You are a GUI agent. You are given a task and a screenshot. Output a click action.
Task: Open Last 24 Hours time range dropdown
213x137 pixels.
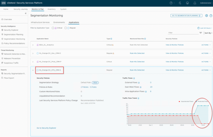tap(205, 28)
